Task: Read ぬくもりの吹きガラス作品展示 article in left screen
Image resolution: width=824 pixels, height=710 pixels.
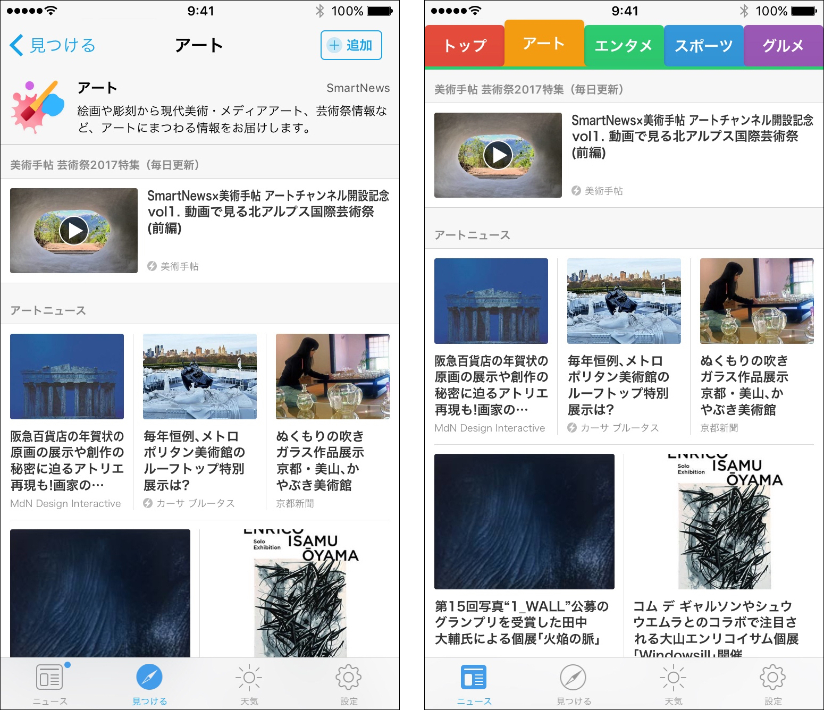Action: tap(320, 460)
